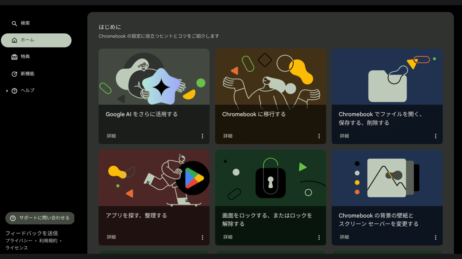Click the gift icon for 特典
This screenshot has height=259, width=462.
click(14, 57)
